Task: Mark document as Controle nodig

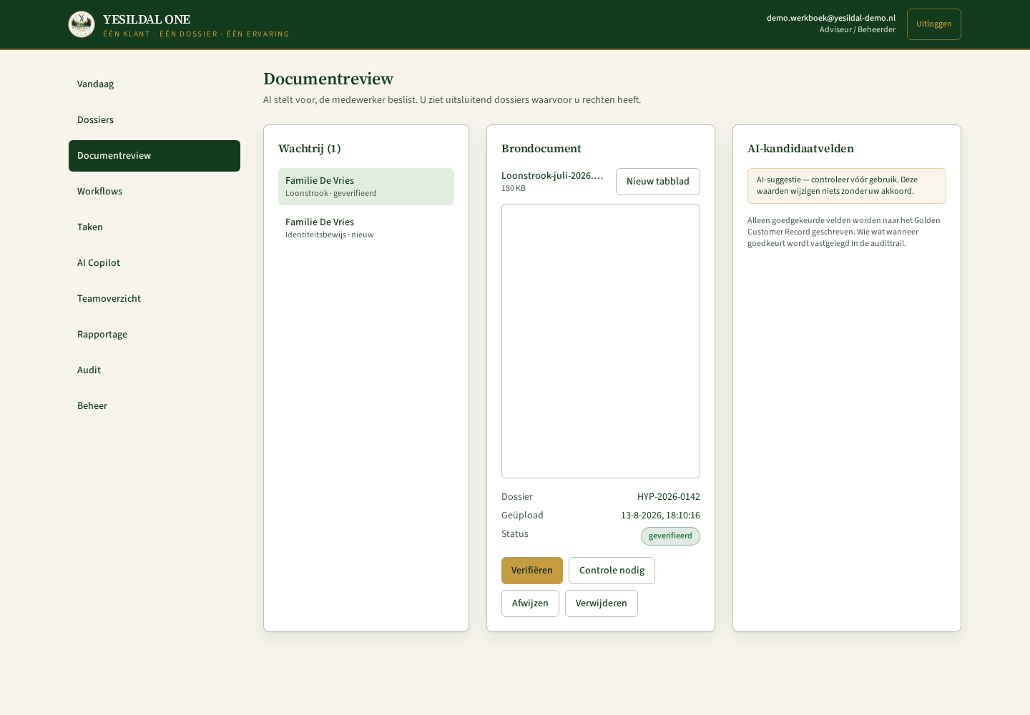Action: (x=612, y=571)
